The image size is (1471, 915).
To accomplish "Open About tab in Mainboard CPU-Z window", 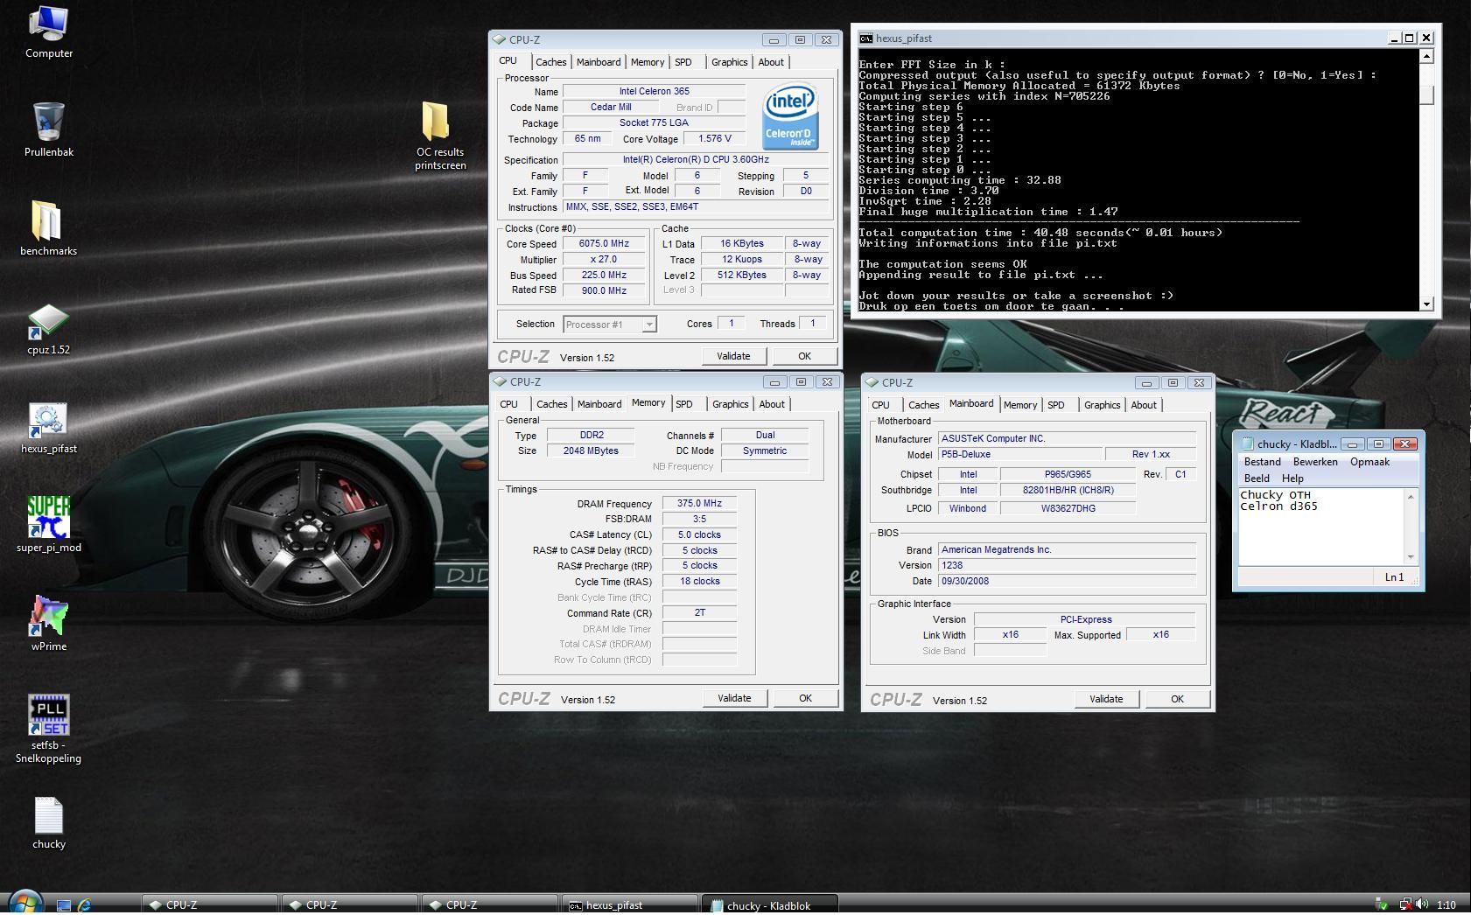I will [1144, 405].
